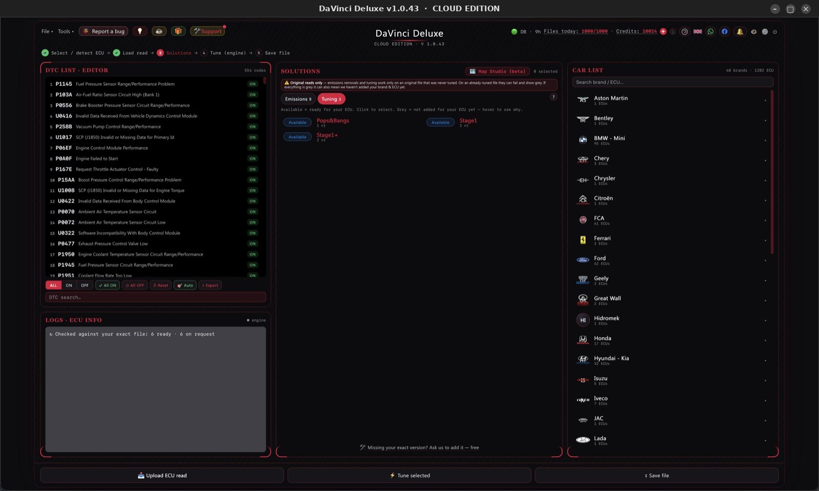
Task: Toggle ON switch for P258B code
Action: tap(252, 127)
